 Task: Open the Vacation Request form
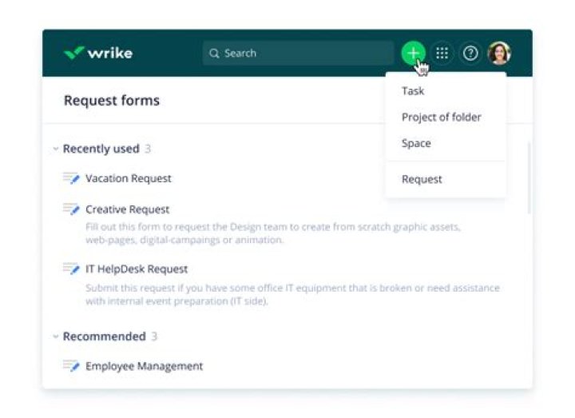(129, 178)
